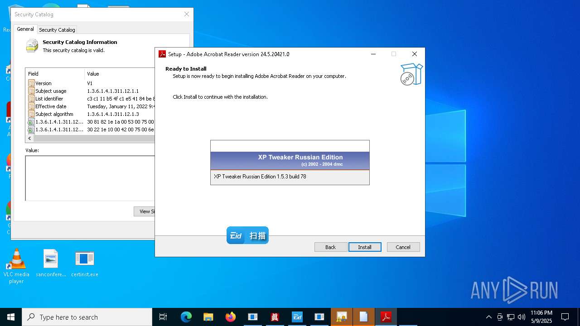This screenshot has height=326, width=580.
Task: Select the Version row icon
Action: (31, 83)
